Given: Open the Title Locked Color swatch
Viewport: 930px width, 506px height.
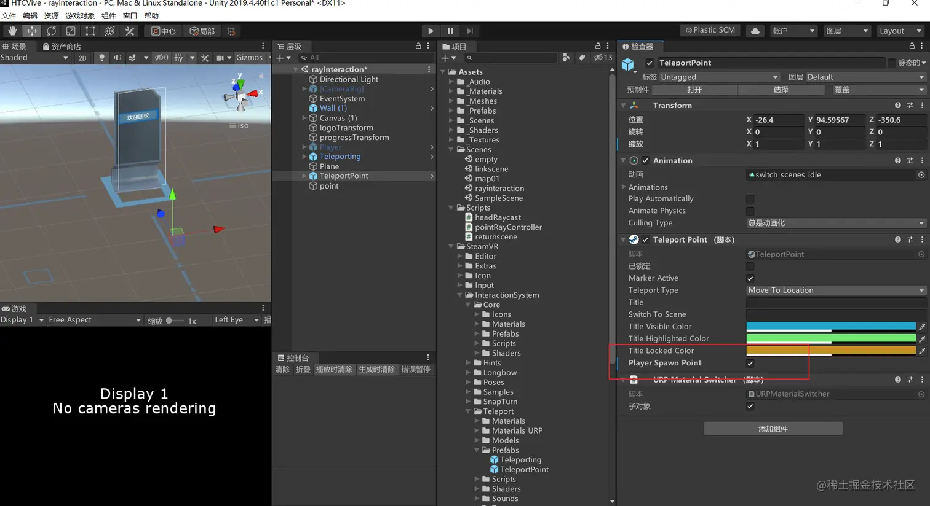Looking at the screenshot, I should (831, 351).
